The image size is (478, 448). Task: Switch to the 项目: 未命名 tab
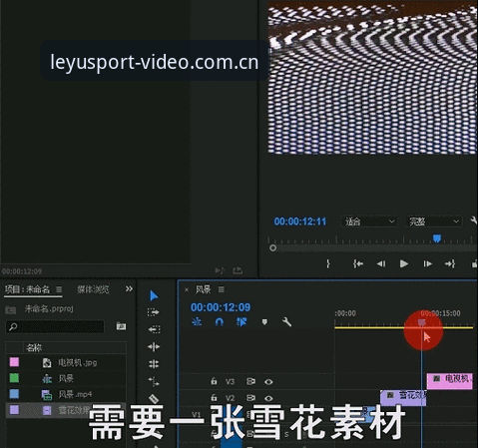click(27, 289)
